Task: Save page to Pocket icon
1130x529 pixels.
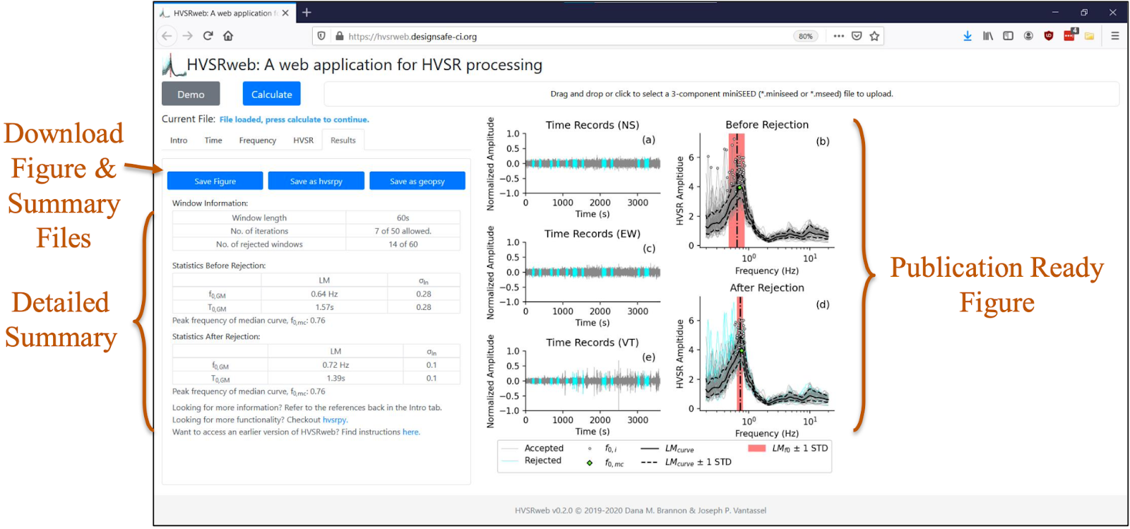Action: tap(857, 36)
